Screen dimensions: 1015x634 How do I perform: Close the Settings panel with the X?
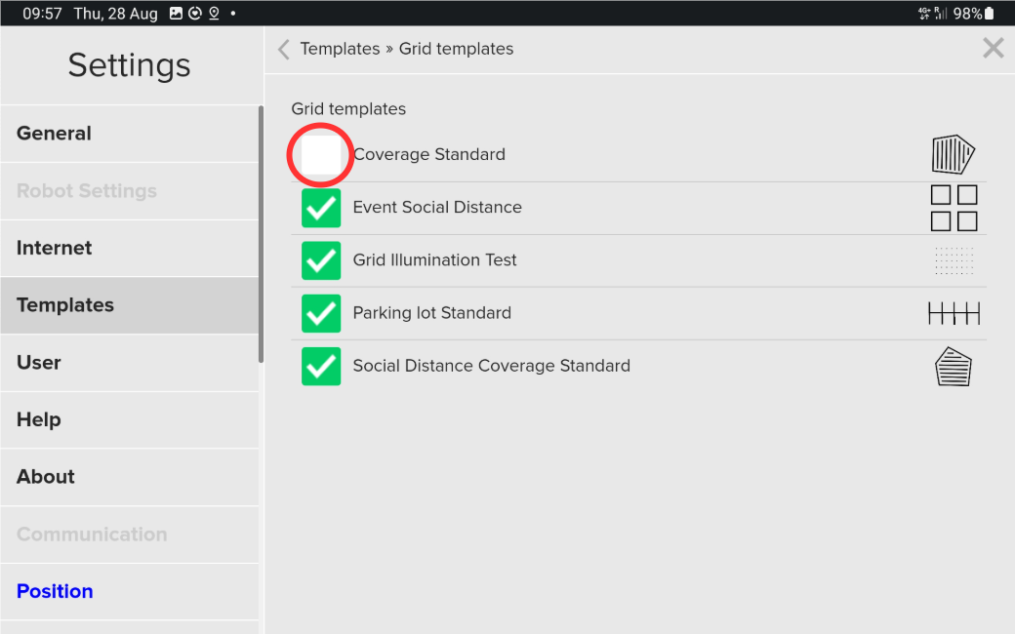pos(993,48)
